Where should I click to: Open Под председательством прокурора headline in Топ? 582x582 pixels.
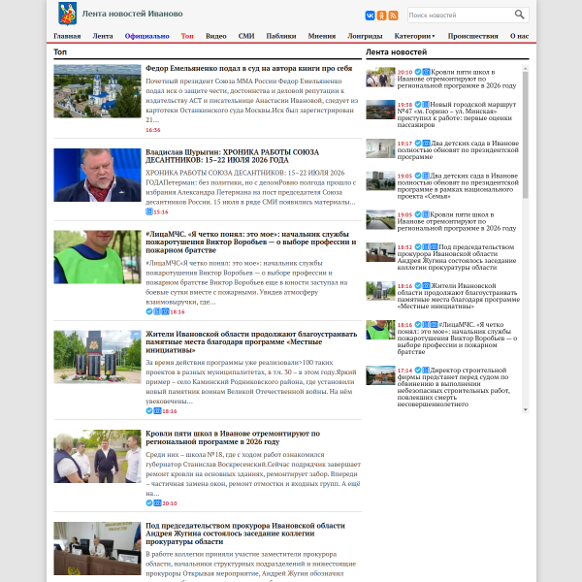pyautogui.click(x=245, y=533)
